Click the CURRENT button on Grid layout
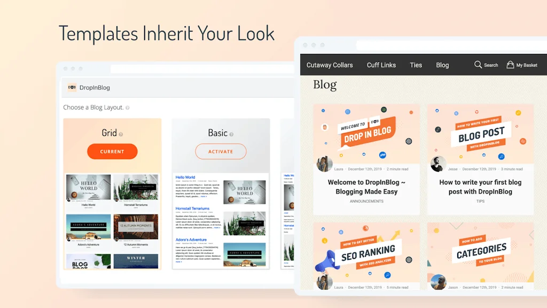 [112, 151]
